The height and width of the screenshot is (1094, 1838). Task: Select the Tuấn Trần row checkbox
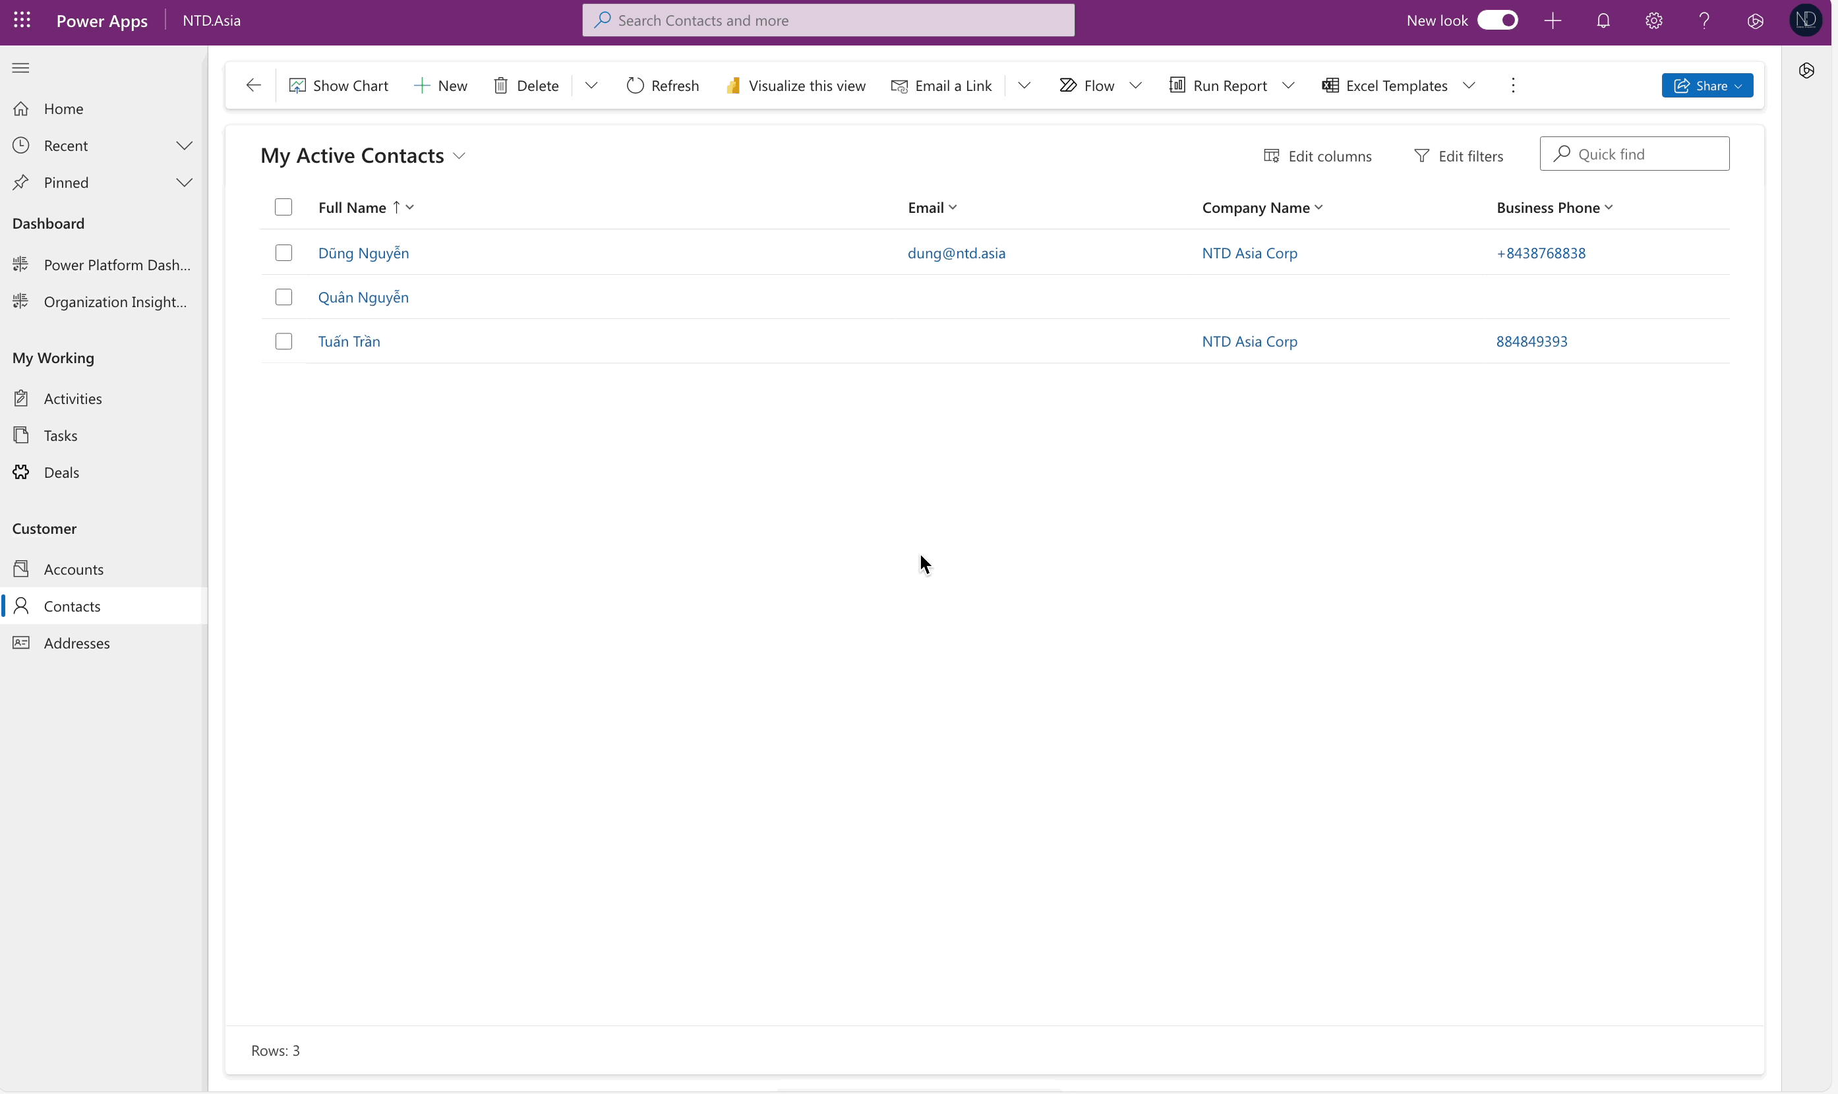pyautogui.click(x=283, y=341)
